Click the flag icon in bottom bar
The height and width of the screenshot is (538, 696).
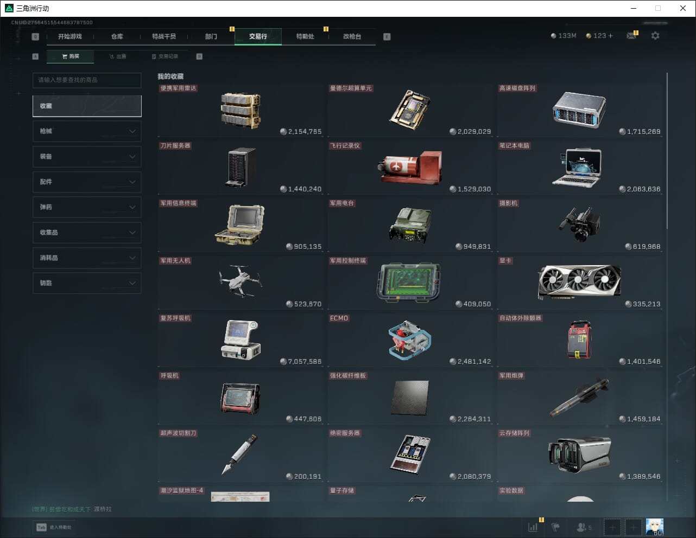point(555,527)
